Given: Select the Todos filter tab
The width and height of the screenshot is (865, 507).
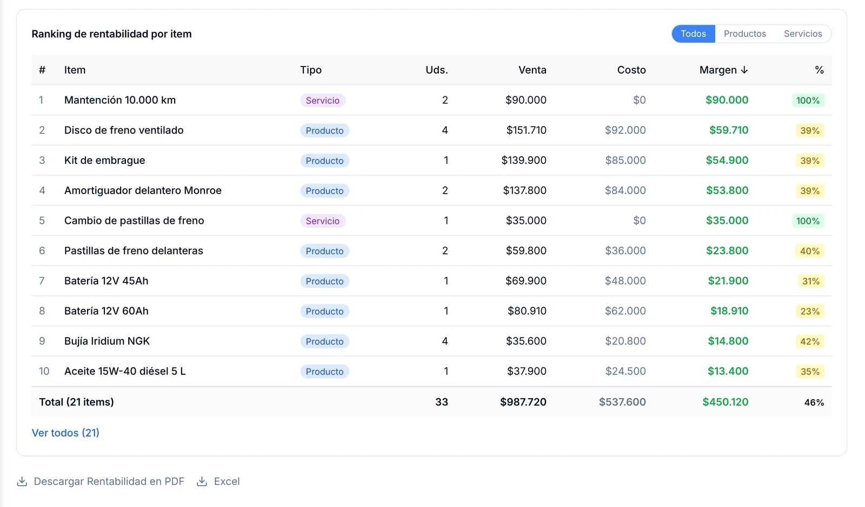Looking at the screenshot, I should pyautogui.click(x=693, y=34).
